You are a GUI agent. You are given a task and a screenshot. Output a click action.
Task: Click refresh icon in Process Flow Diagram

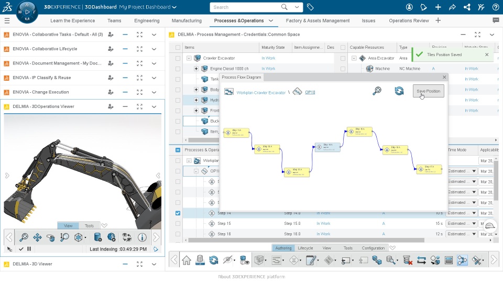coord(399,91)
